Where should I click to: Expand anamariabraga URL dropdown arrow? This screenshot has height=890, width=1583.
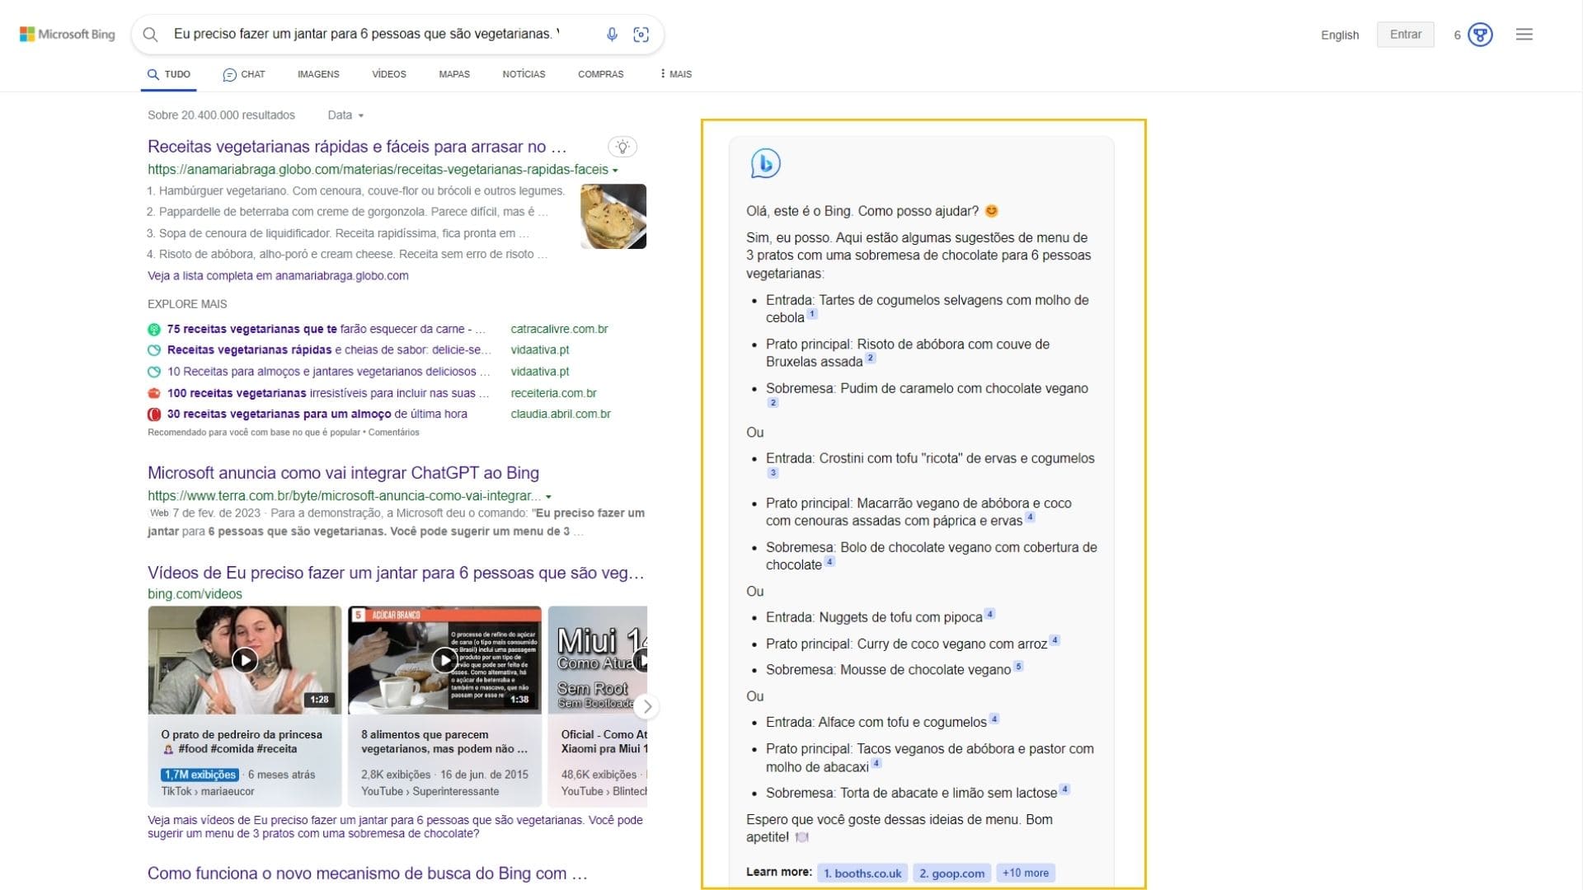[x=615, y=171]
